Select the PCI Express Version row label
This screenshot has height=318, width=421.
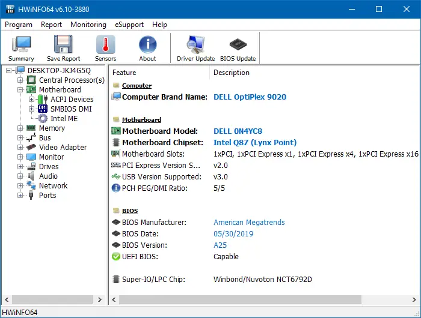(161, 165)
